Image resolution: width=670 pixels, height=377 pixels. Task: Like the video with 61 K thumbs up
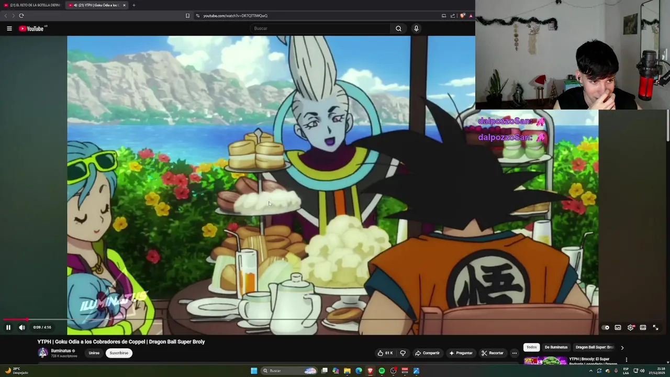tap(385, 353)
